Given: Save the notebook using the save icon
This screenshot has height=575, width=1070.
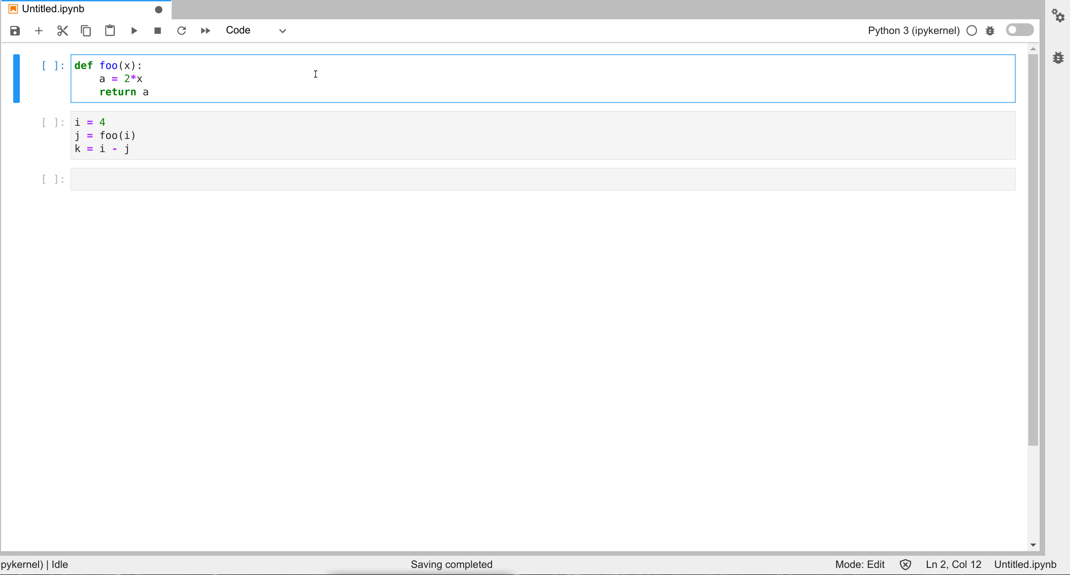Looking at the screenshot, I should coord(15,30).
